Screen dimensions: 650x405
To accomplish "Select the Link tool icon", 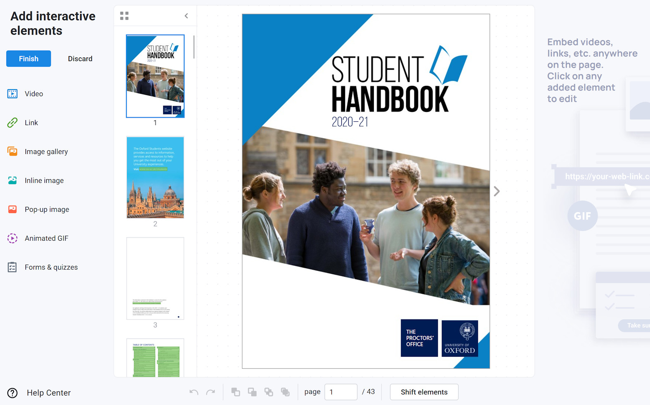I will click(12, 123).
